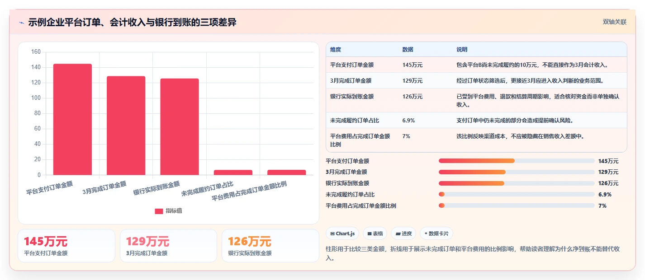The width and height of the screenshot is (645, 280).
Task: Click the footnote paragraph starting 柱形用于比较
Action: [473, 254]
